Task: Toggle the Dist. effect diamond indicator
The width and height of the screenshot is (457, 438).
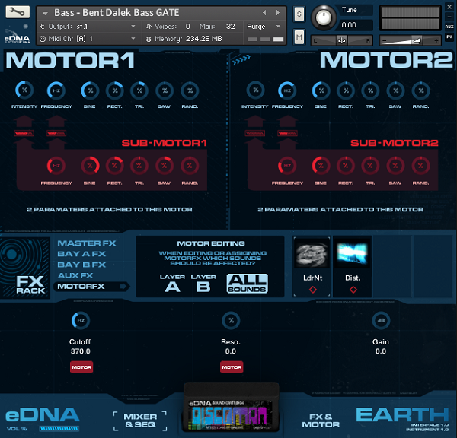Action: [353, 290]
